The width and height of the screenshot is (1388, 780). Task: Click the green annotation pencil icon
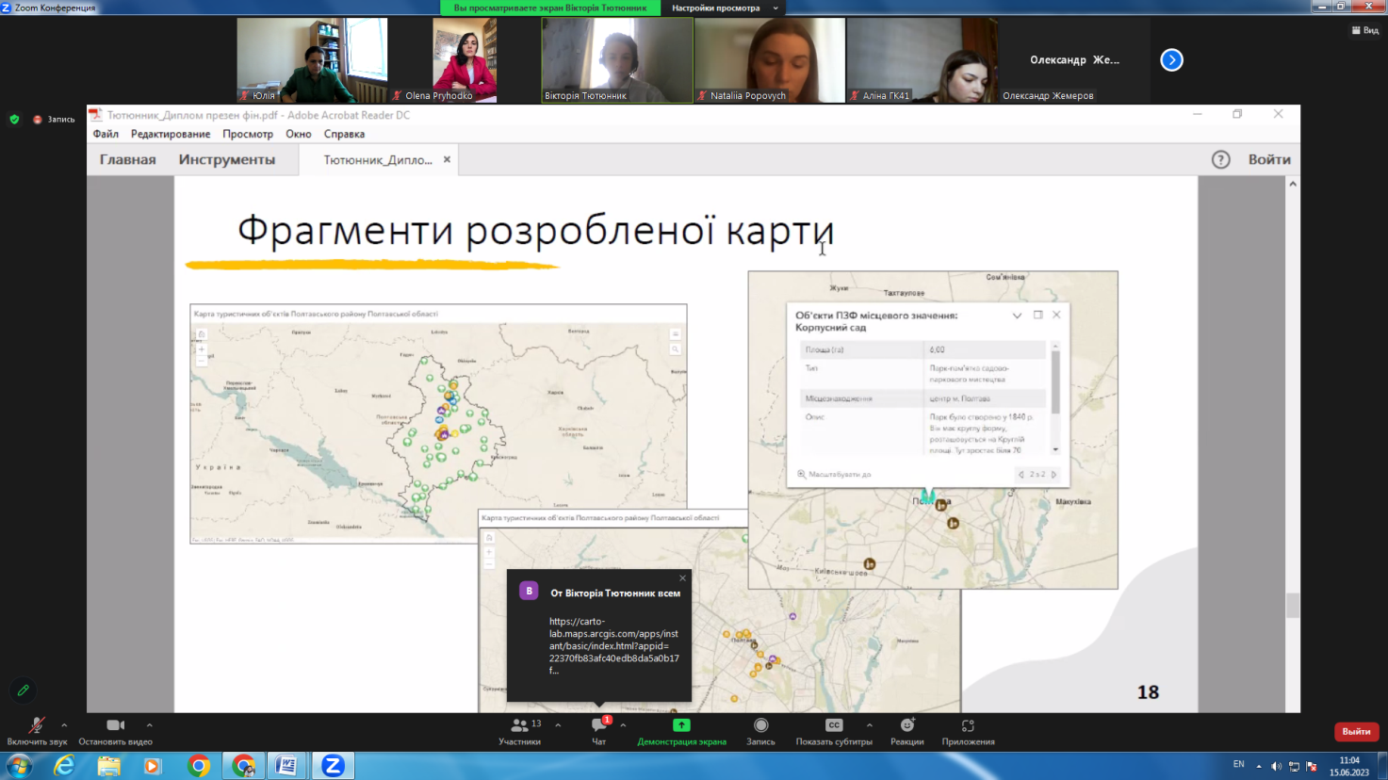tap(24, 691)
